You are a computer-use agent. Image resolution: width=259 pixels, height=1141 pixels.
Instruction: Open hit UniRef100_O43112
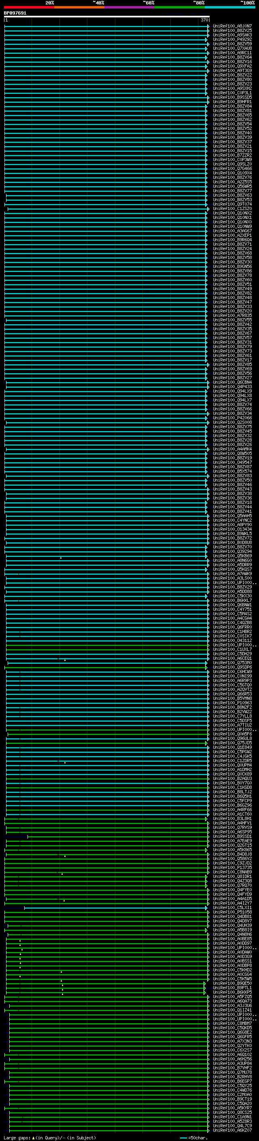[x=232, y=640]
